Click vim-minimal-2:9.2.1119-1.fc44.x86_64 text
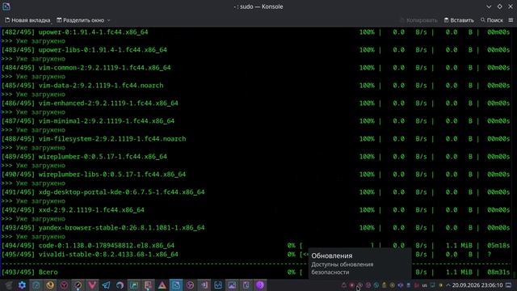 107,121
